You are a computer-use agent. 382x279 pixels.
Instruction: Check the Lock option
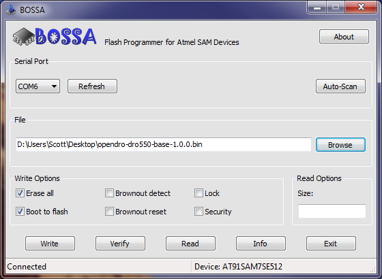click(199, 193)
